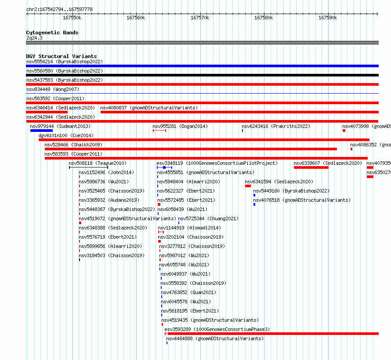391x360 pixels.
Task: Select nsv5448387 (ByrskaBishop2022) label
Action: (117, 209)
